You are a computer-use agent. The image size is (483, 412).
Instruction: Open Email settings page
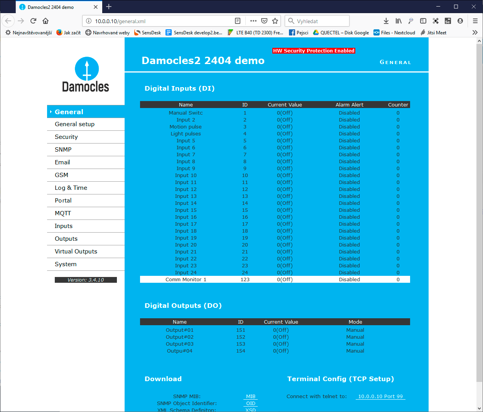coord(86,162)
